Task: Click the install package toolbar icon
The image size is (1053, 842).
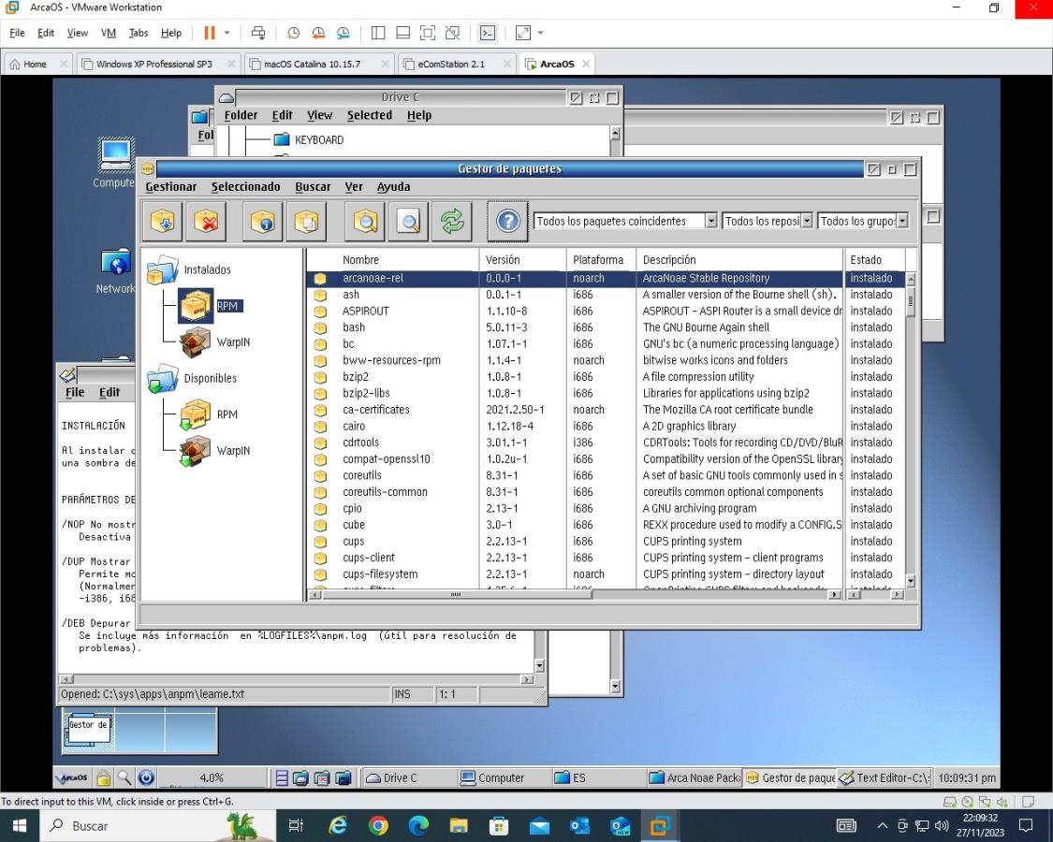Action: coord(163,222)
